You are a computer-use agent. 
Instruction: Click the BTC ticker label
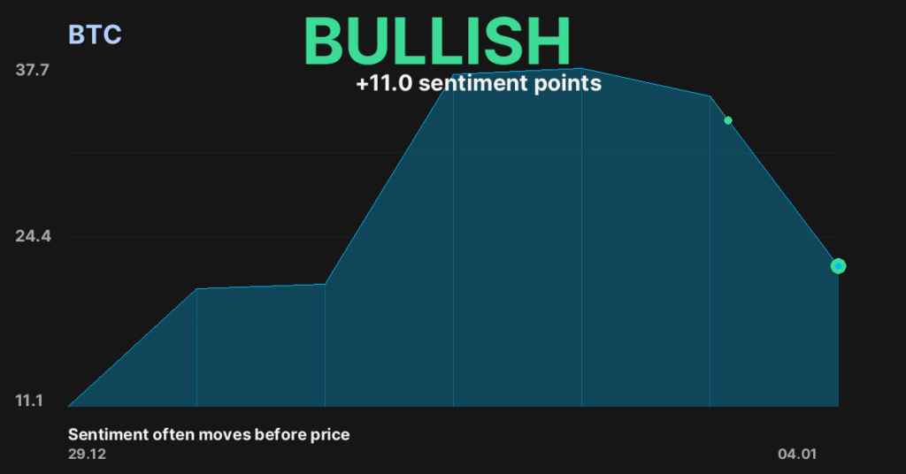[x=95, y=35]
